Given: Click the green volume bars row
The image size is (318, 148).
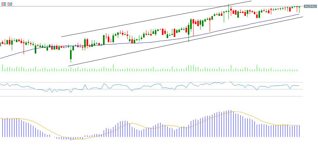Looking at the screenshot, I should coord(147,70).
